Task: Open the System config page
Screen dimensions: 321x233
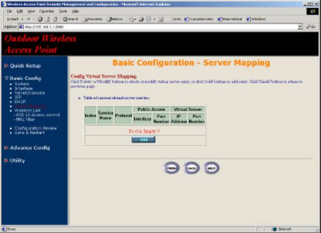Action: coord(22,84)
